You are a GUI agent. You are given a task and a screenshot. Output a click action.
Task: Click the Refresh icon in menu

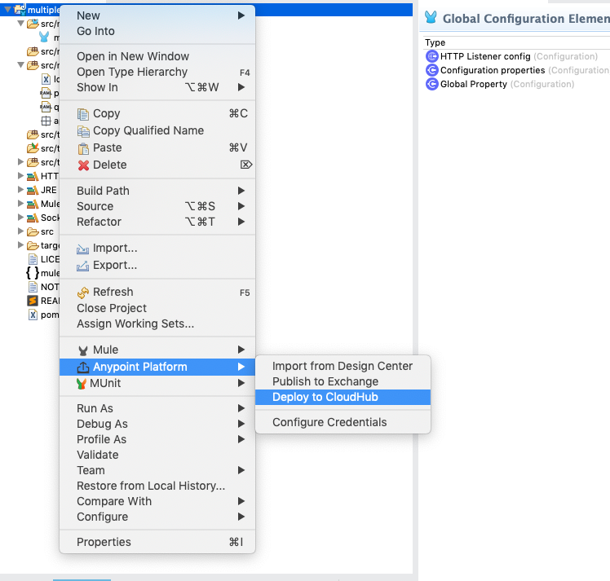point(83,293)
